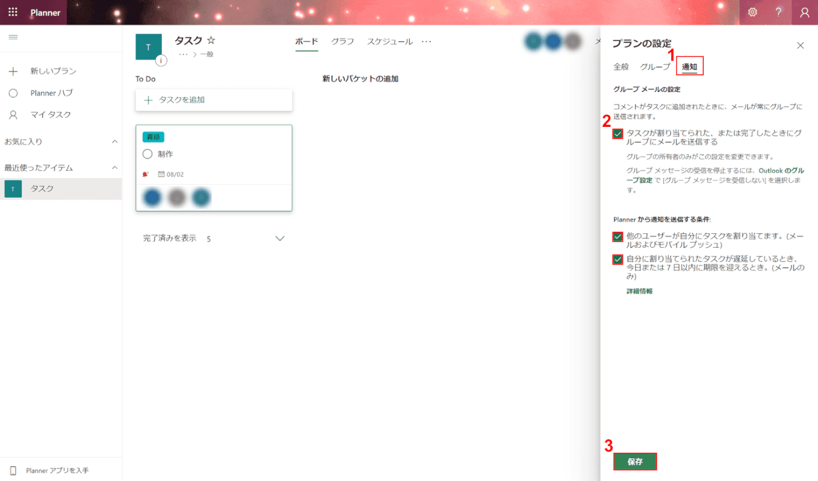Viewport: 818px width, 481px height.
Task: Close the plan settings panel
Action: [800, 45]
